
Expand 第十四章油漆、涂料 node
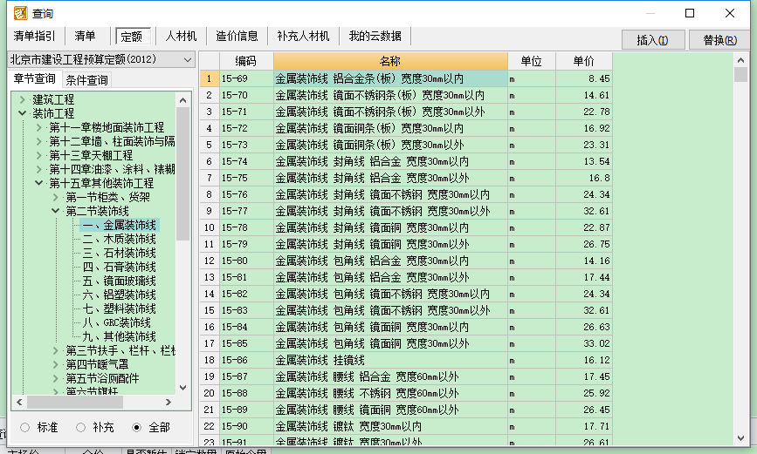[x=39, y=169]
